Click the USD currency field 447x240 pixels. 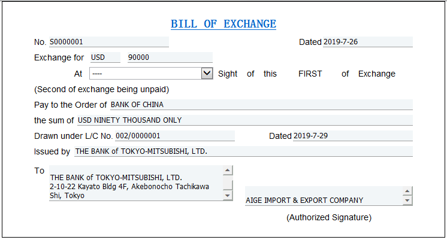pos(105,57)
